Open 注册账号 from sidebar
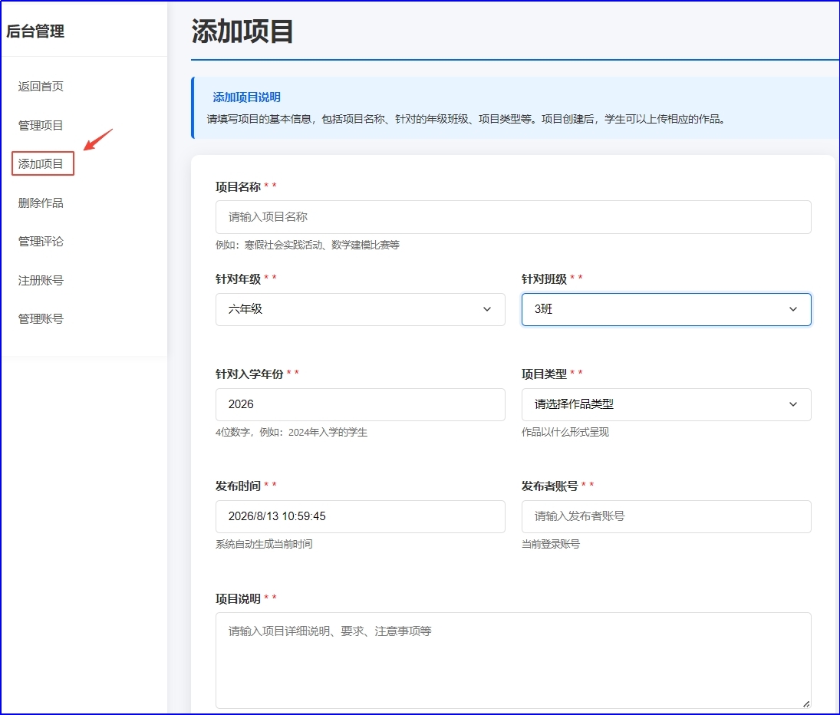 (41, 280)
